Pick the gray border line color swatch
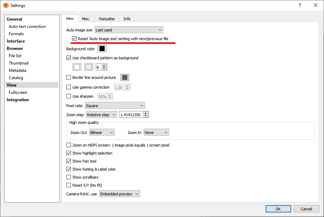The width and height of the screenshot is (324, 217). click(125, 77)
